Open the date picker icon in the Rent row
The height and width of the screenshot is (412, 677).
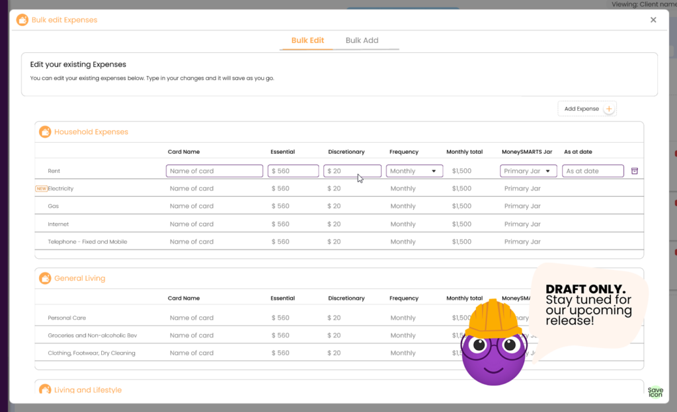coord(635,170)
